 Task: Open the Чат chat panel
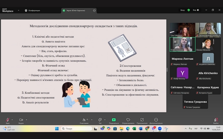[x=100, y=120]
